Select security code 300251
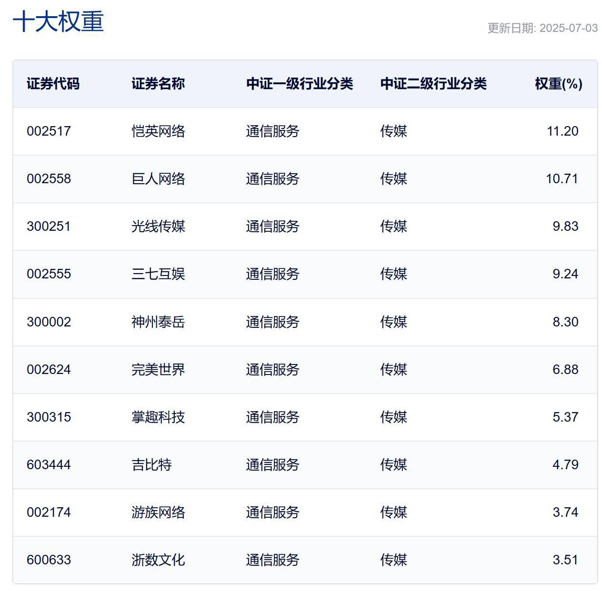 point(49,227)
